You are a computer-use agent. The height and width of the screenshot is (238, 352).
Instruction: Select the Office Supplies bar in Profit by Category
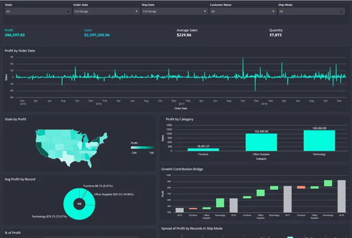pos(261,142)
